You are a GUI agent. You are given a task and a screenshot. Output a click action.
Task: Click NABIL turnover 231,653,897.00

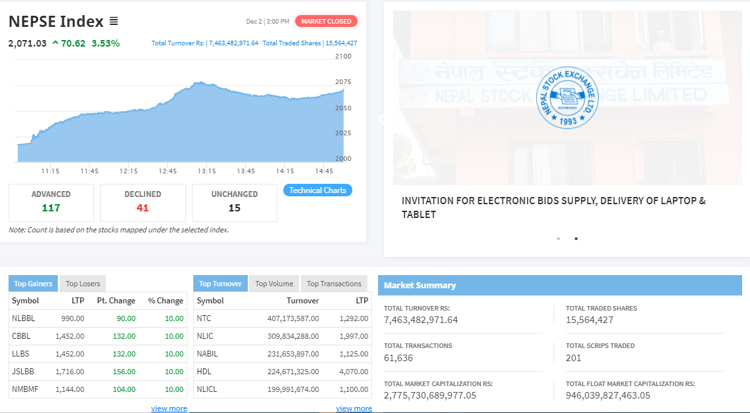click(x=293, y=354)
